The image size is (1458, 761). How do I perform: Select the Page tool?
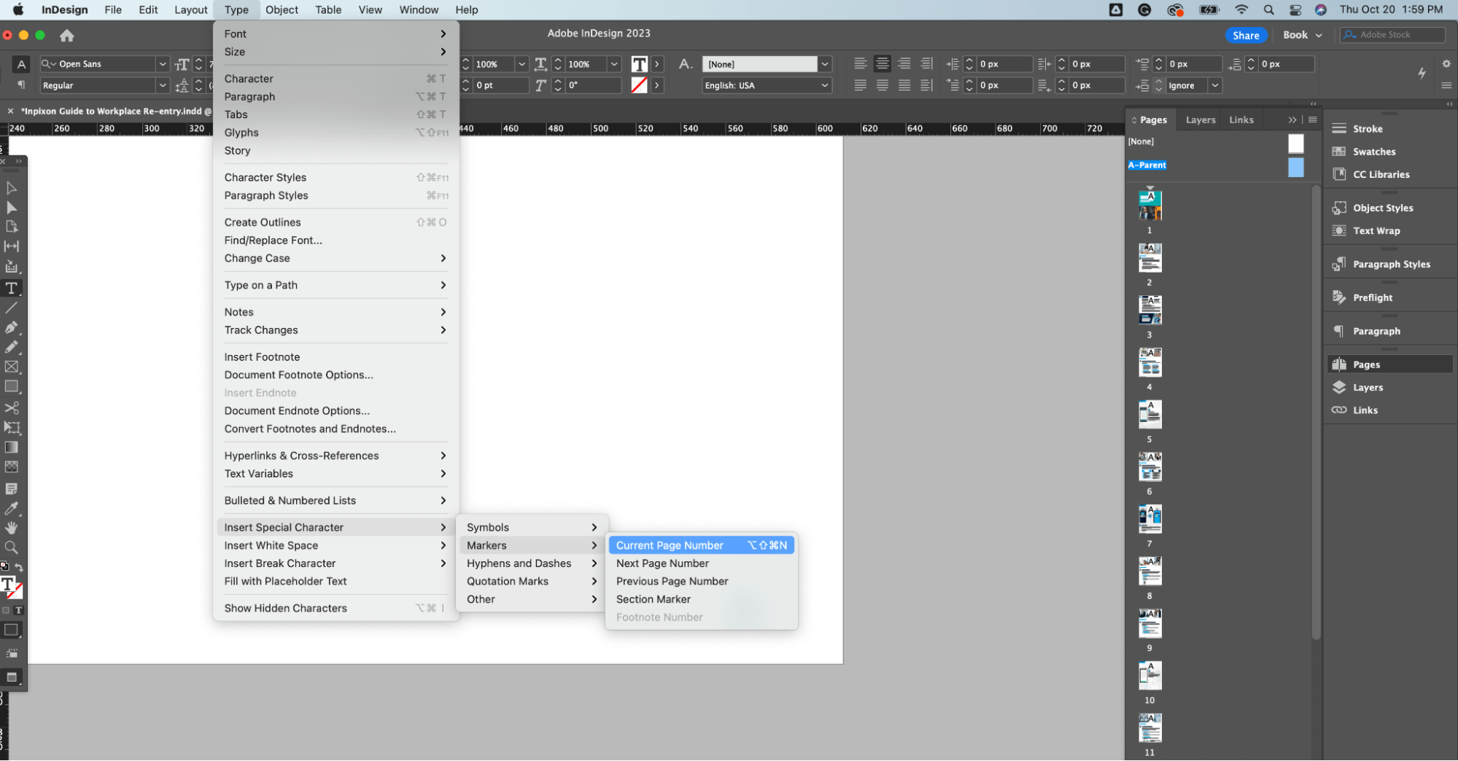(x=12, y=227)
